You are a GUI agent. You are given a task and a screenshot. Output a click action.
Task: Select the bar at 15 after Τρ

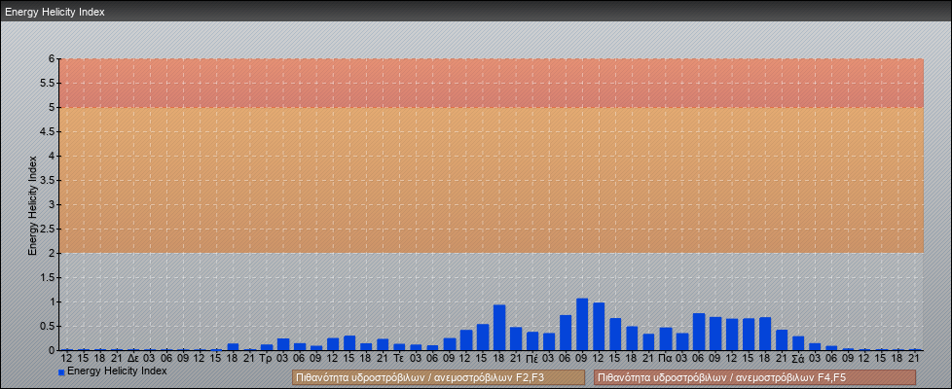[x=349, y=342]
